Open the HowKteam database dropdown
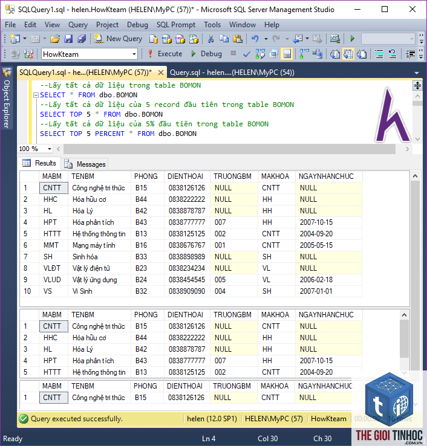This screenshot has width=427, height=446. [x=134, y=54]
